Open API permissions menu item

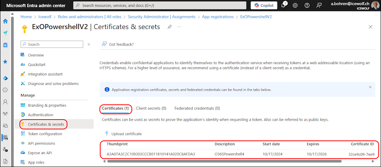pos(42,143)
